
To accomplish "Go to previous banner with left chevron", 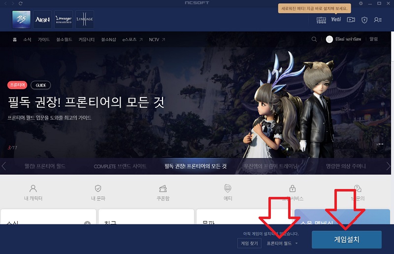I will (4, 166).
